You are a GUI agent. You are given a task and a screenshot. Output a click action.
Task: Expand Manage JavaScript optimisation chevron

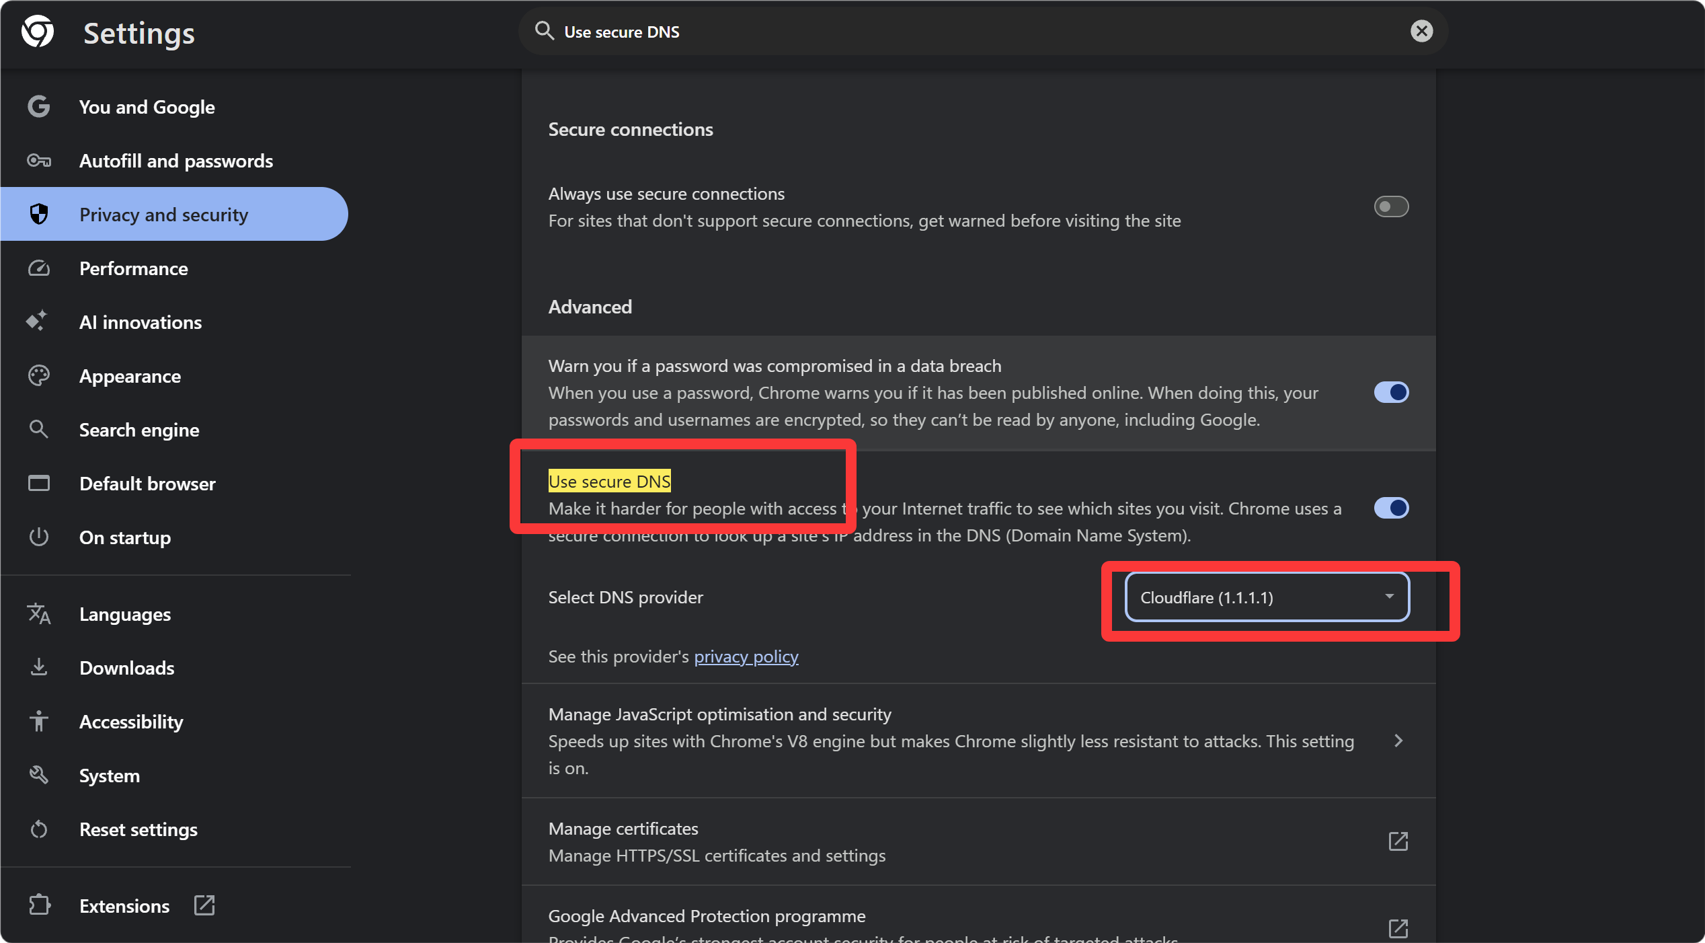point(1398,741)
